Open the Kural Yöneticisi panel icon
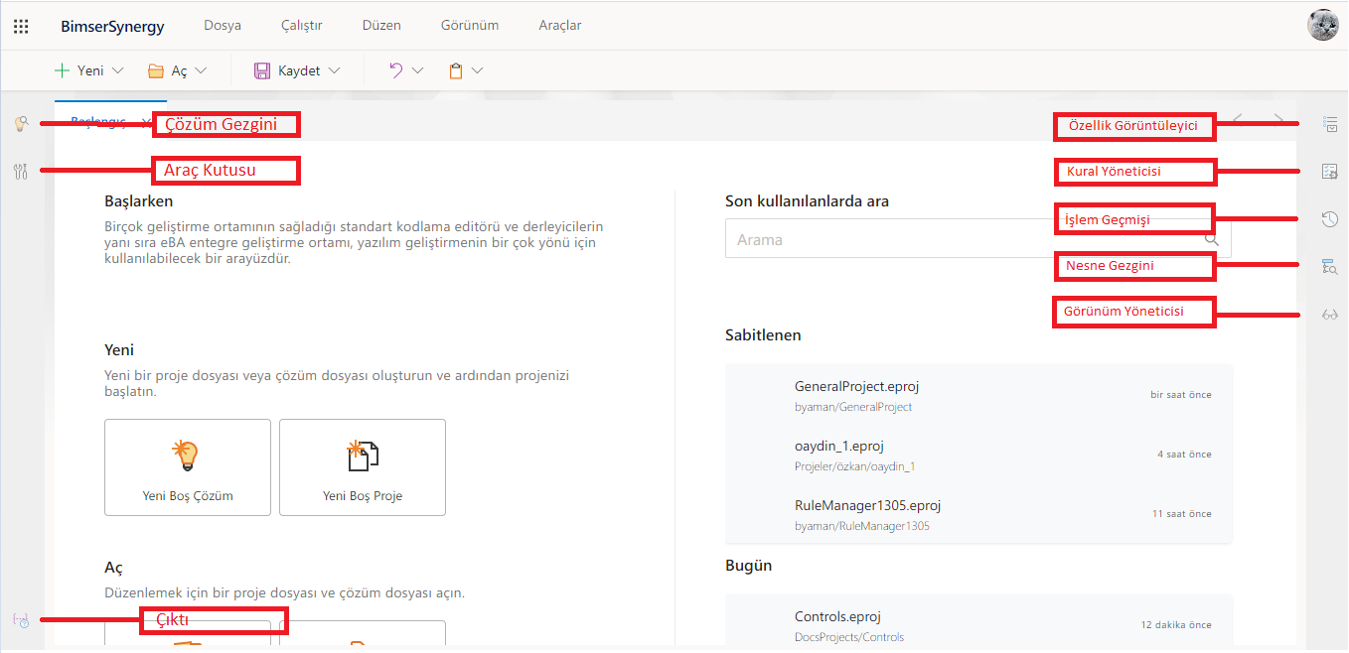 [x=1330, y=172]
